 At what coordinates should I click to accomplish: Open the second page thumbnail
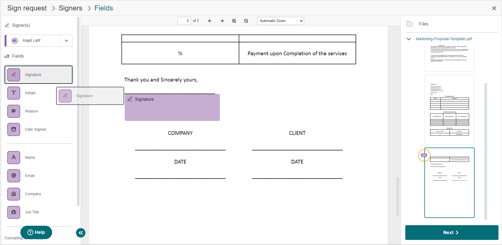pos(449,110)
